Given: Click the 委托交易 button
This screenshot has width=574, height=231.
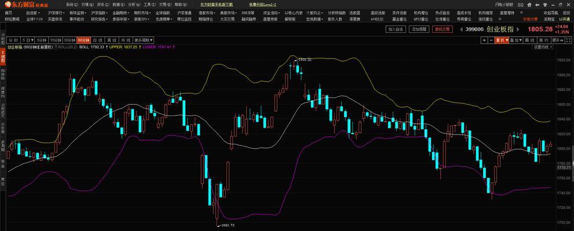Looking at the screenshot, I should pyautogui.click(x=442, y=29).
